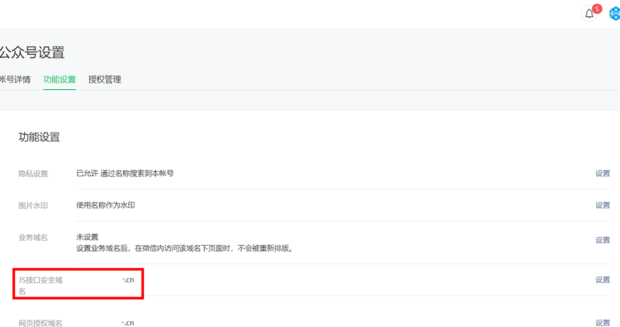Click the JS接口安全域名 label

point(40,281)
